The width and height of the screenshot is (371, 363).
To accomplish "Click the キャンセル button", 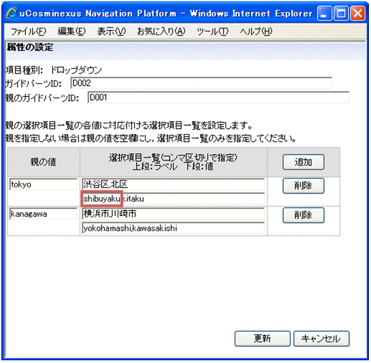I will 321,338.
